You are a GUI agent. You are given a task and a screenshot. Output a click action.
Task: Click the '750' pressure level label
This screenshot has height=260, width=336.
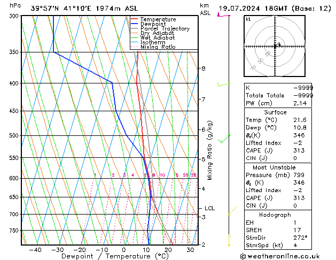tap(15, 231)
